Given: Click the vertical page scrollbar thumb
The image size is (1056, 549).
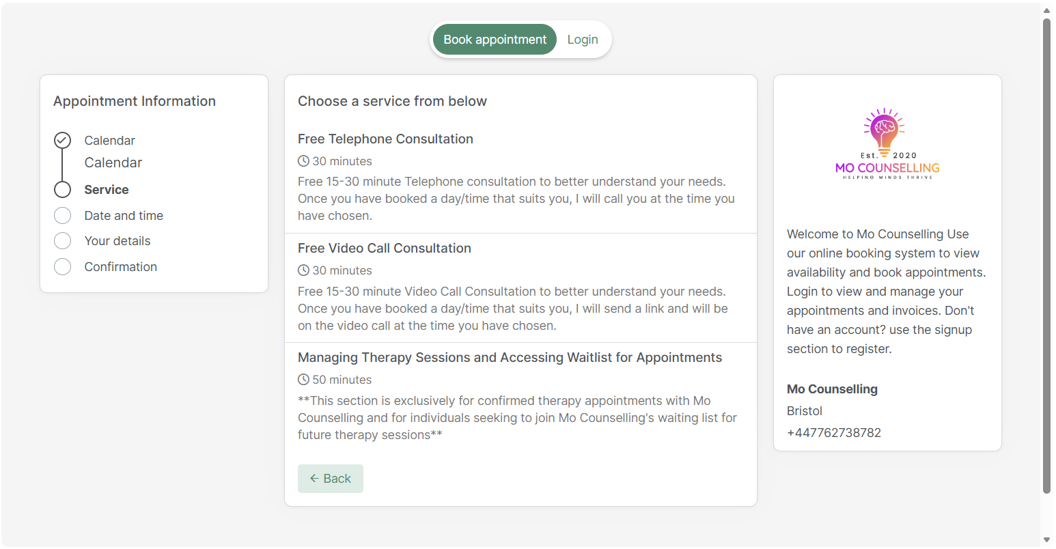Looking at the screenshot, I should point(1046,255).
